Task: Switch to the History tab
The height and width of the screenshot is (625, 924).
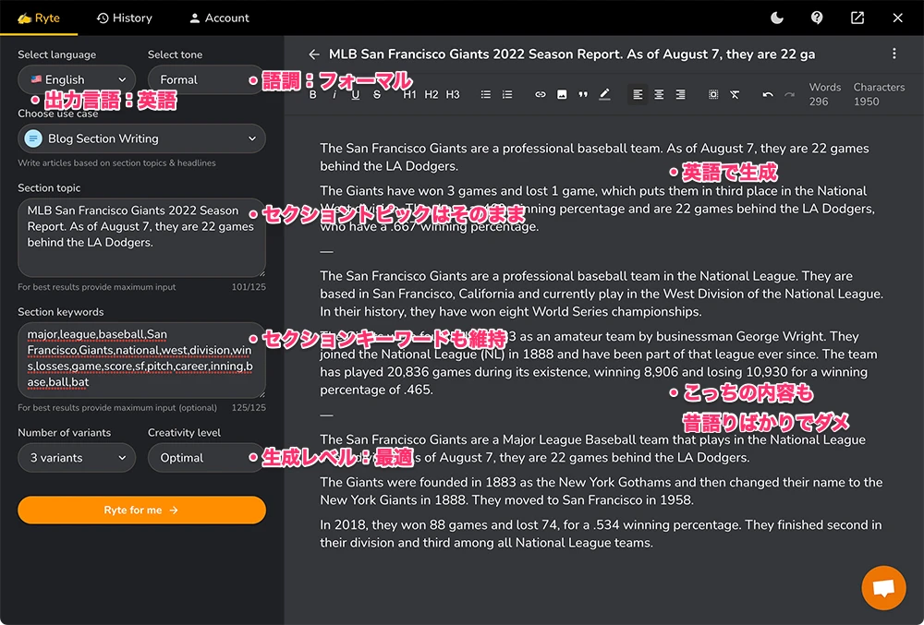Action: (125, 18)
